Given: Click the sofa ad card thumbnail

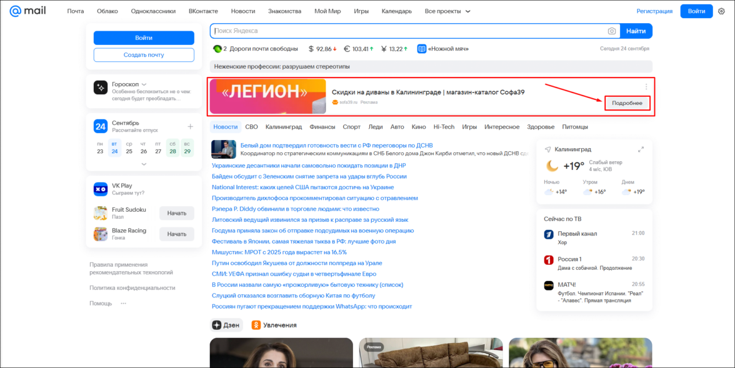Looking at the screenshot, I should click(x=431, y=352).
